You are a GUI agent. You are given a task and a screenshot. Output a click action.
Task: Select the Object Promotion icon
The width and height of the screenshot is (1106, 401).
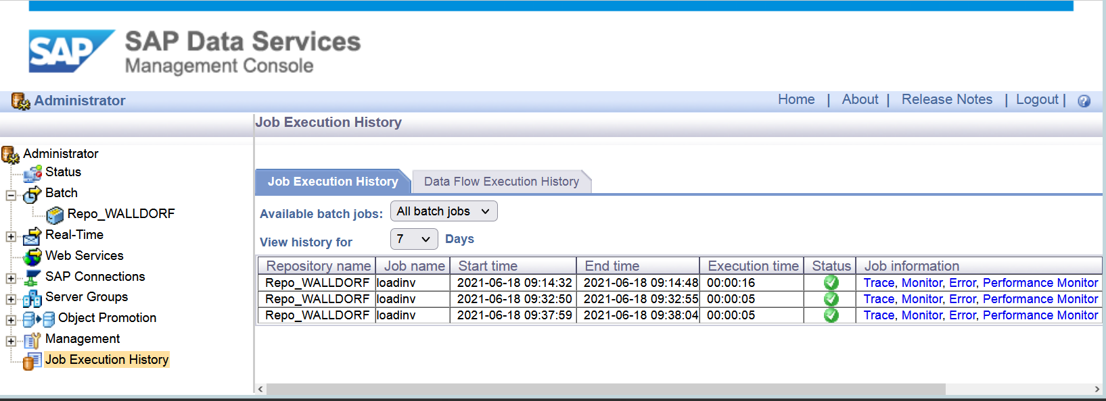(x=39, y=319)
